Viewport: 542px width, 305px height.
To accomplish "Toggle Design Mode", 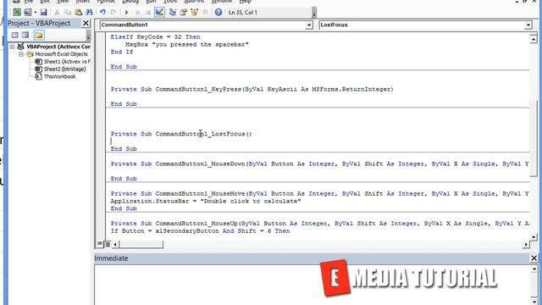I will pos(159,13).
